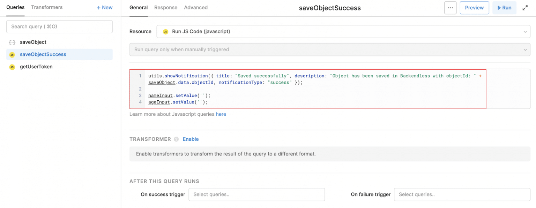Open the Transformers panel
Screen dimensions: 536x208
tap(47, 7)
